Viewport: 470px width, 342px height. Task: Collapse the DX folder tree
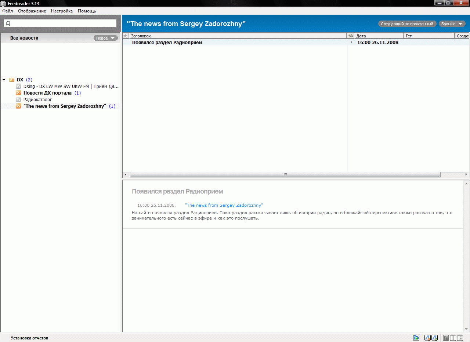click(4, 80)
